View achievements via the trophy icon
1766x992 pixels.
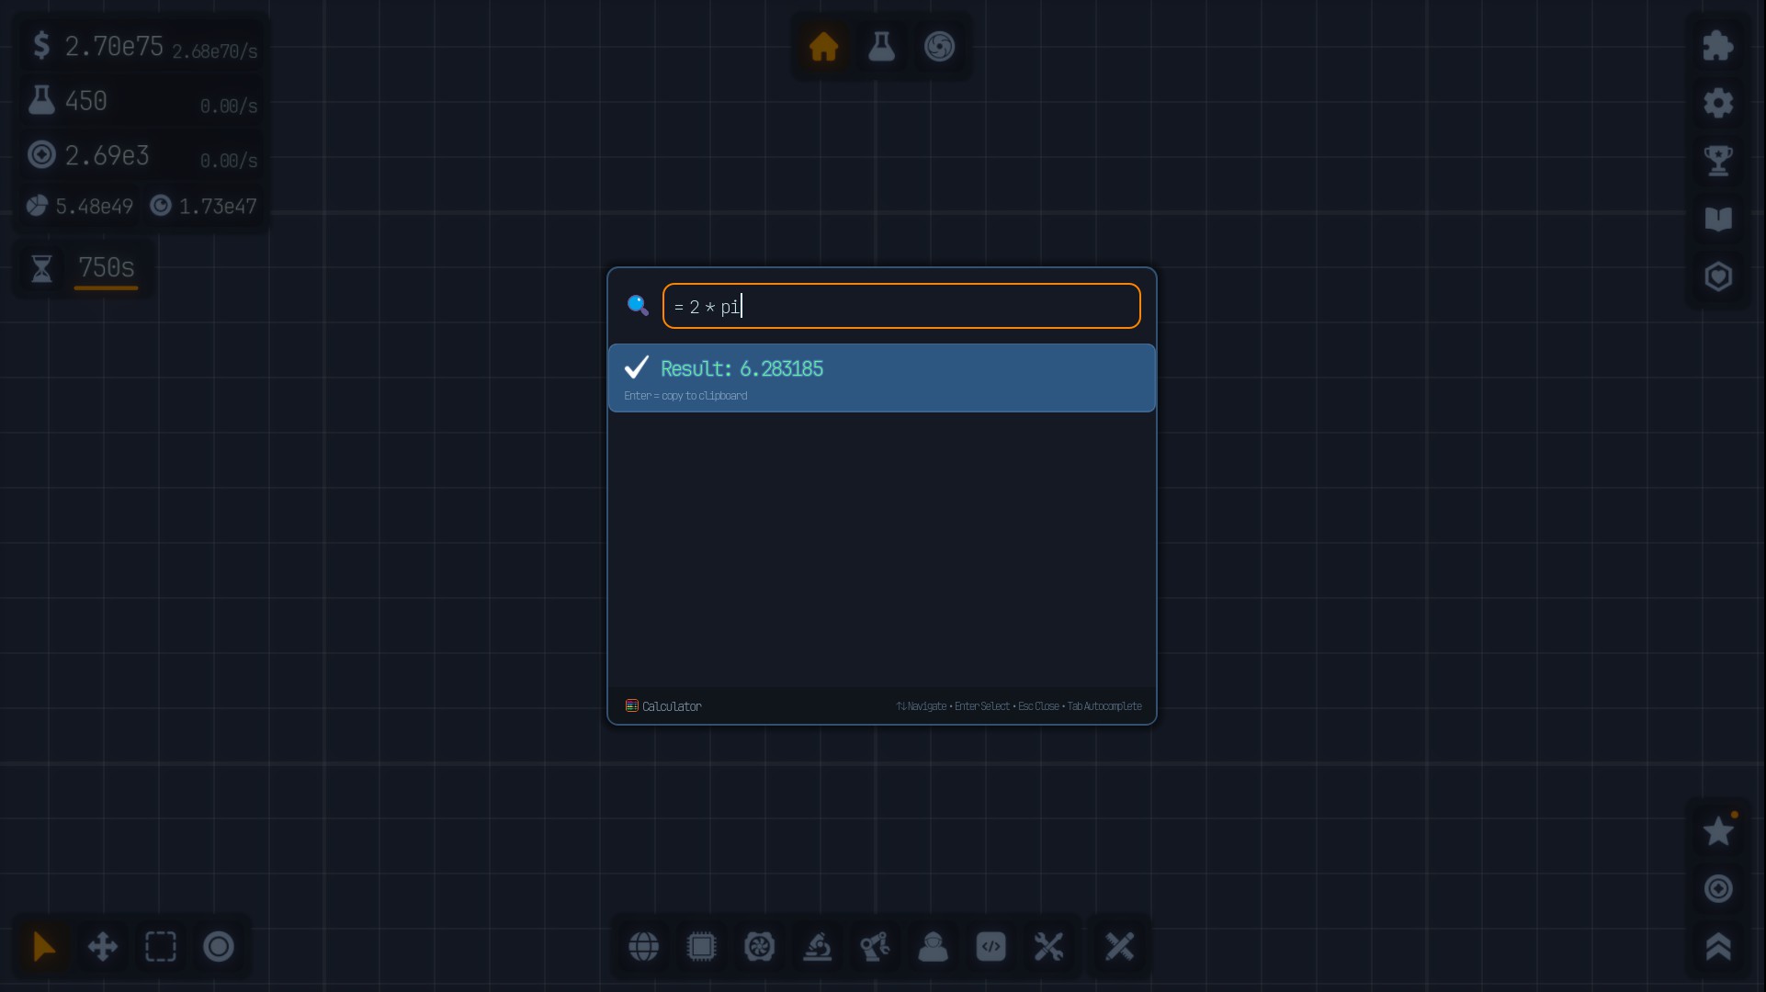[1718, 160]
